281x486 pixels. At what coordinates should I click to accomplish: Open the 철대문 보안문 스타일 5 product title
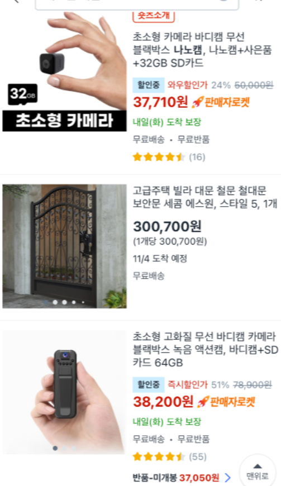[x=205, y=197]
